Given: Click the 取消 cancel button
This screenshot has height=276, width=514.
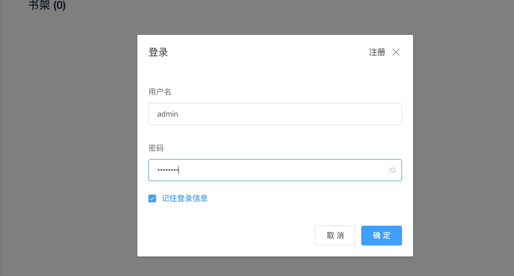Looking at the screenshot, I should pos(335,236).
